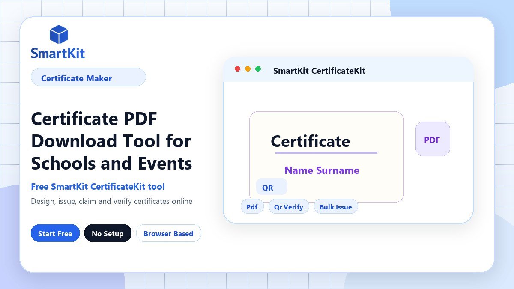The height and width of the screenshot is (289, 514).
Task: Click the purple PDF tile
Action: pos(433,139)
